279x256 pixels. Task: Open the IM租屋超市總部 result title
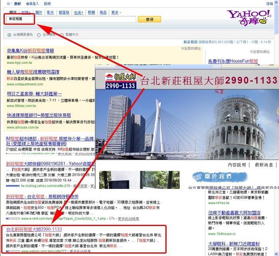[x=50, y=141]
